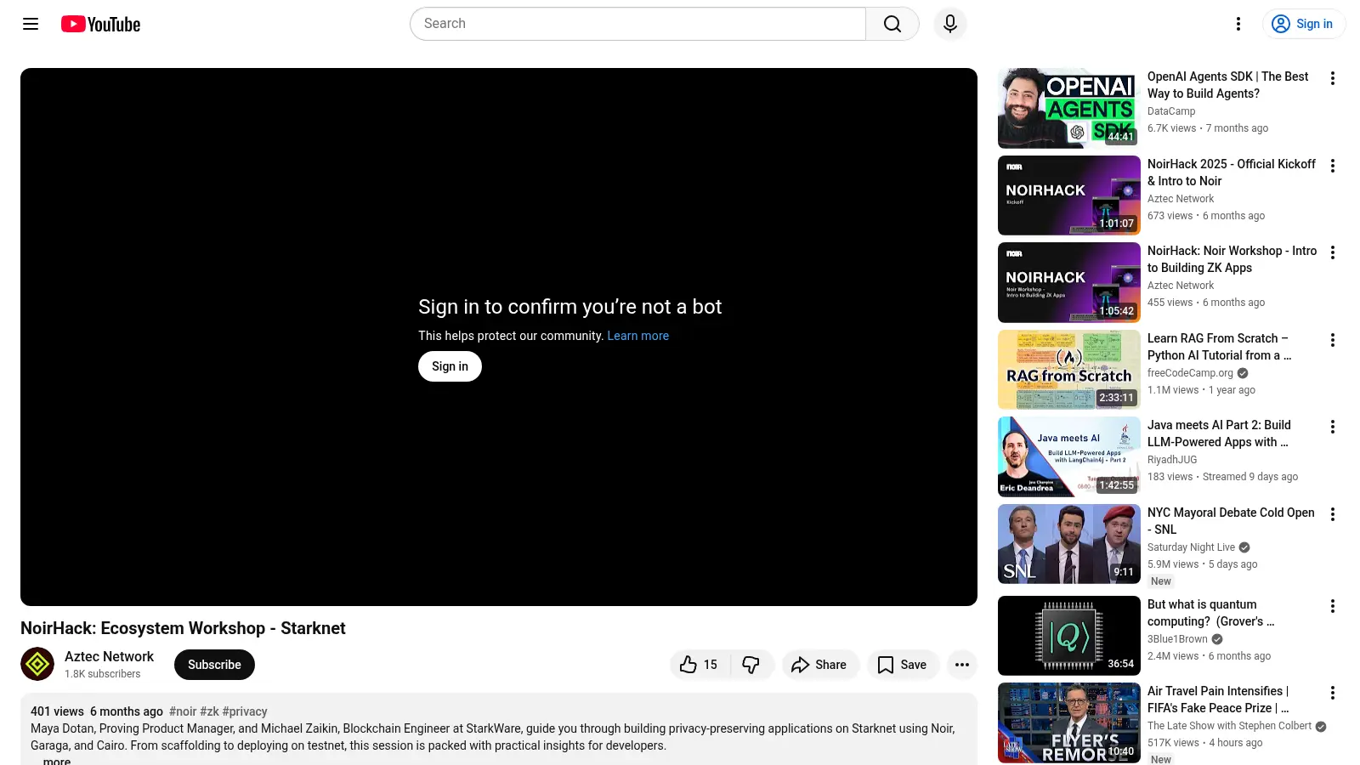Click the #privacy hashtag
This screenshot has height=765, width=1360.
coord(245,711)
